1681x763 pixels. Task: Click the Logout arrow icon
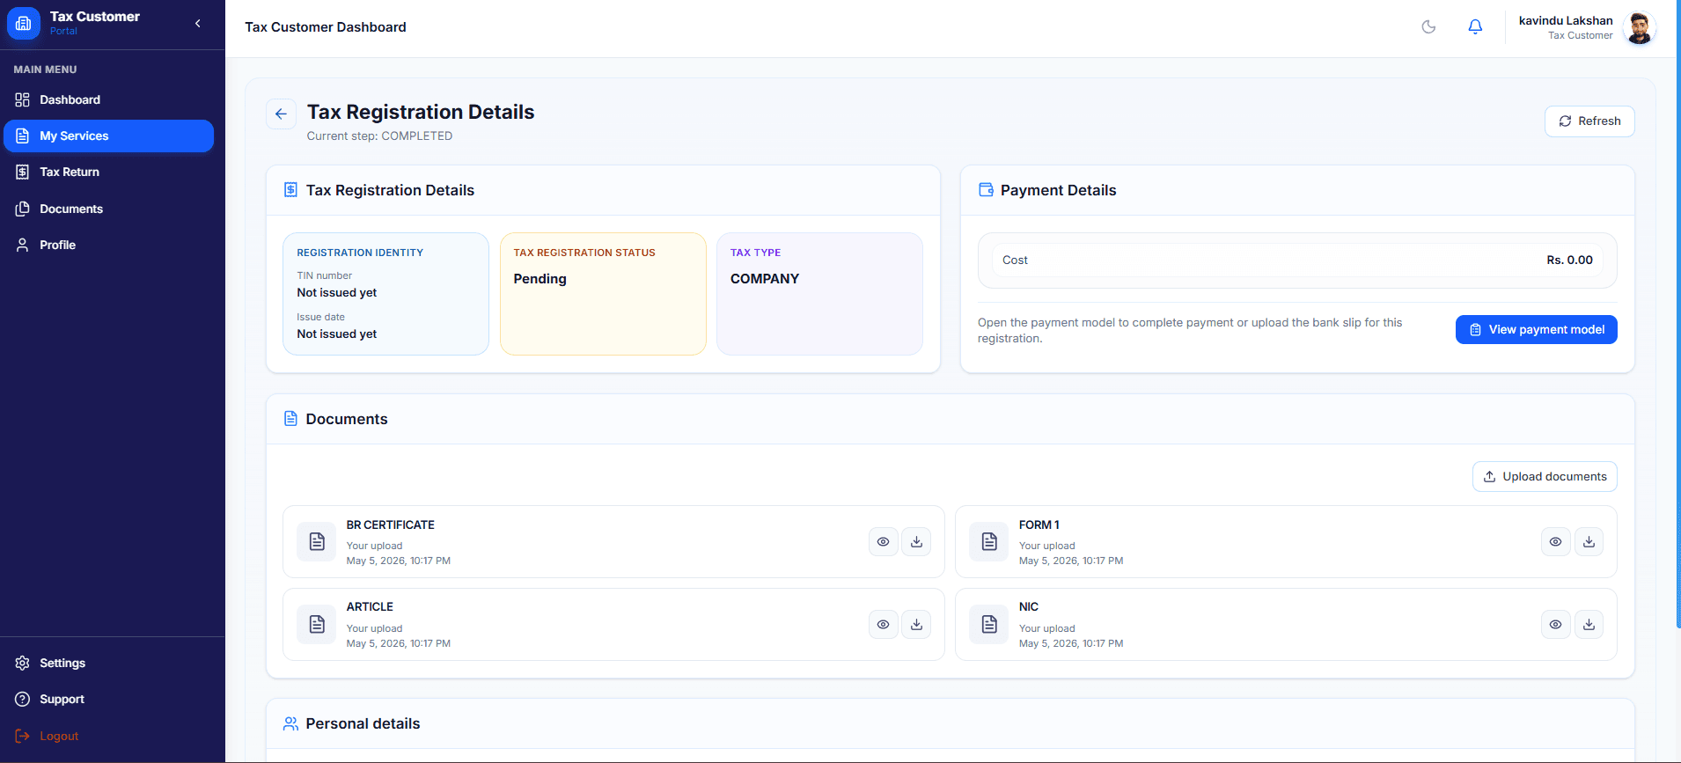pos(23,736)
